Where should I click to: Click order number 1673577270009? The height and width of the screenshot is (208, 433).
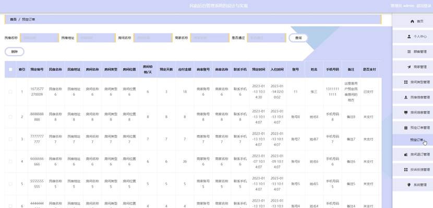37,92
